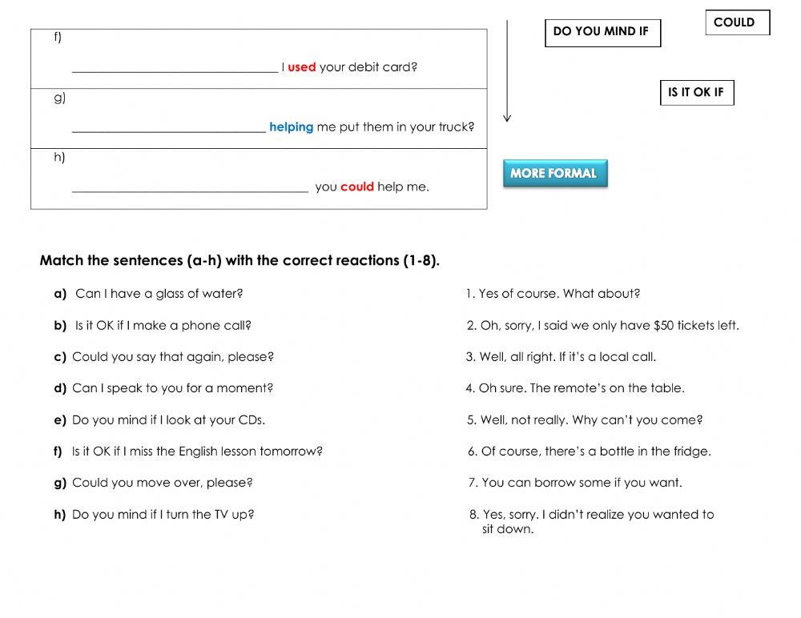Select "Do you mind if I look at your CDs."
The height and width of the screenshot is (618, 801).
(168, 419)
